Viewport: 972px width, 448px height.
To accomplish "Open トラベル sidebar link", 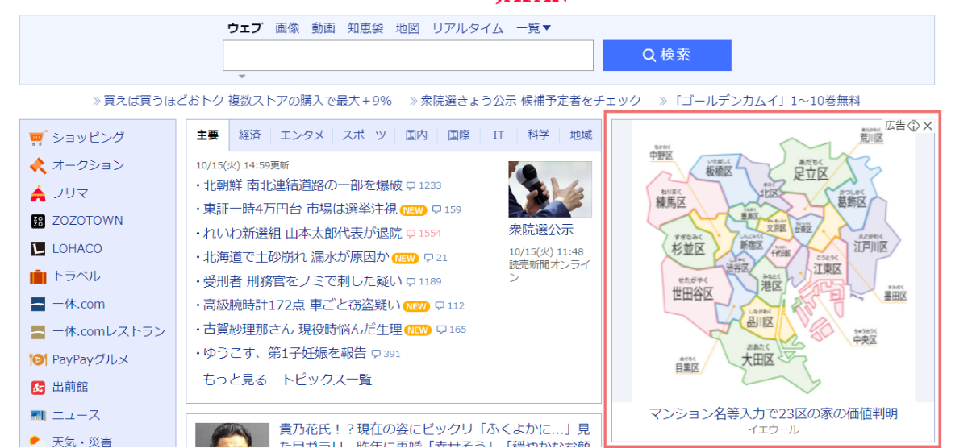I will click(77, 276).
